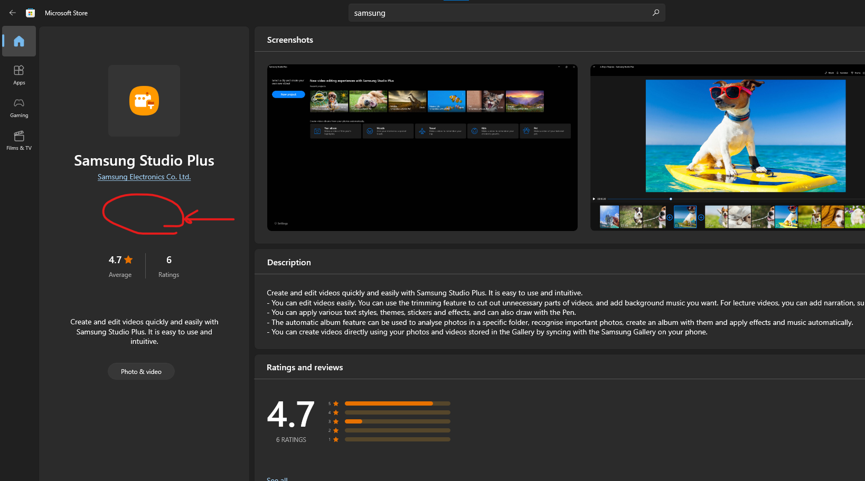Click the 6 Ratings count

pyautogui.click(x=168, y=266)
